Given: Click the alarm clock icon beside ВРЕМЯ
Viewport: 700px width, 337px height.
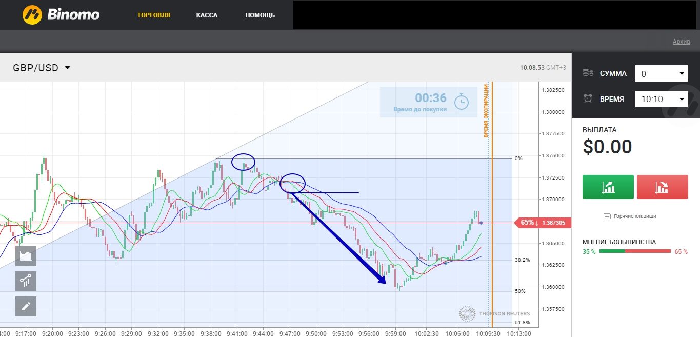Looking at the screenshot, I should (x=588, y=98).
